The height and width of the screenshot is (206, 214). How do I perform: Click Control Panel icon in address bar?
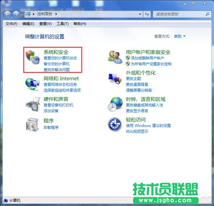[28, 14]
